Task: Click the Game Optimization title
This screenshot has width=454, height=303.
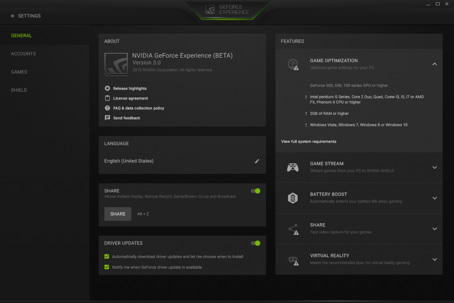Action: (334, 61)
